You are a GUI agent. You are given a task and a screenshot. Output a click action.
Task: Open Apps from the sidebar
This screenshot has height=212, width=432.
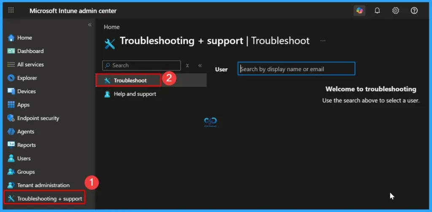tap(24, 105)
